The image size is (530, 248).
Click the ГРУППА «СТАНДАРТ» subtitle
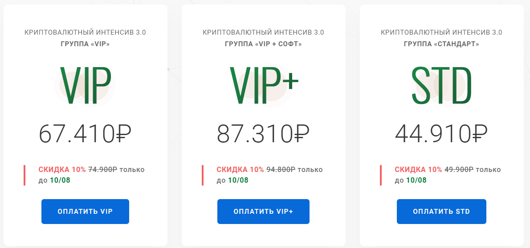click(441, 44)
